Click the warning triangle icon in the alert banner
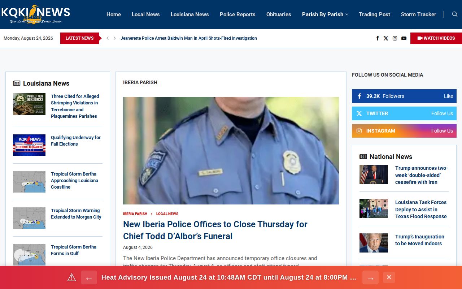This screenshot has height=289, width=462. tap(71, 277)
